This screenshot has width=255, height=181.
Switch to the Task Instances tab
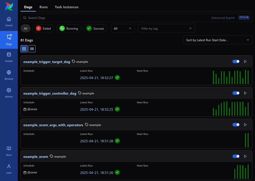pos(66,7)
